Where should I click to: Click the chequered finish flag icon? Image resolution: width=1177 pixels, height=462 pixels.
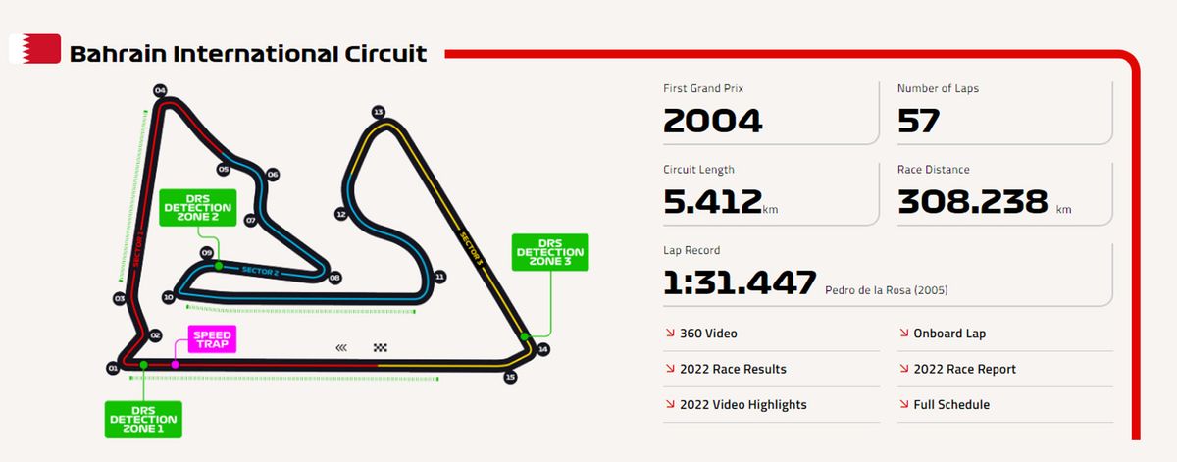381,347
